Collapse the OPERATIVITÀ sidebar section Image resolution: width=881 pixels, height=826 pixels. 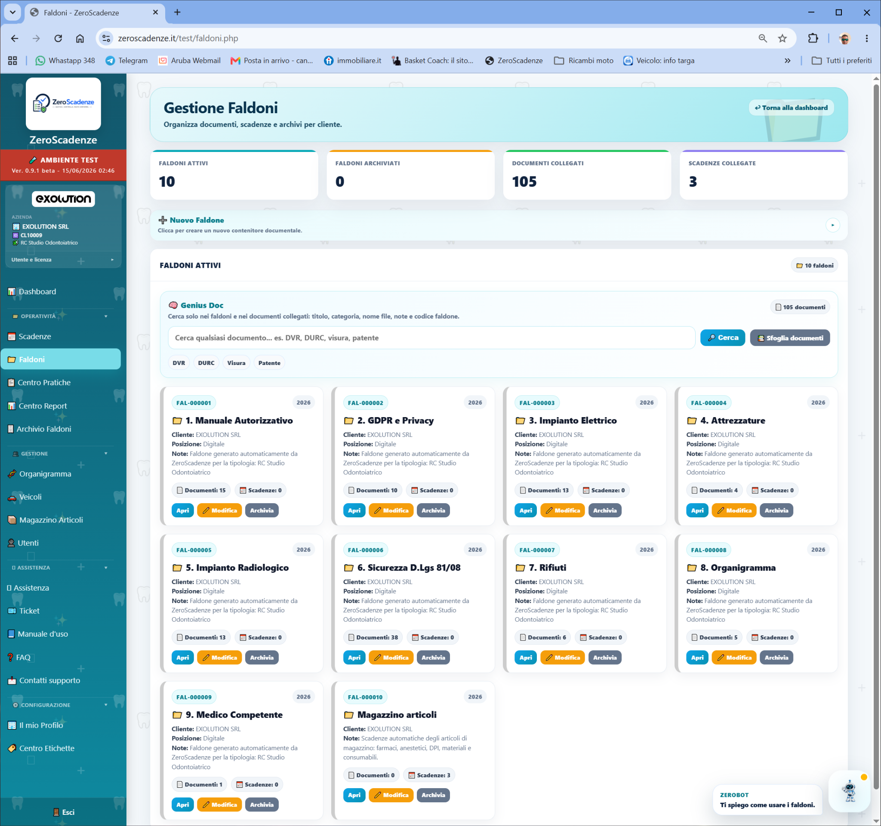106,316
